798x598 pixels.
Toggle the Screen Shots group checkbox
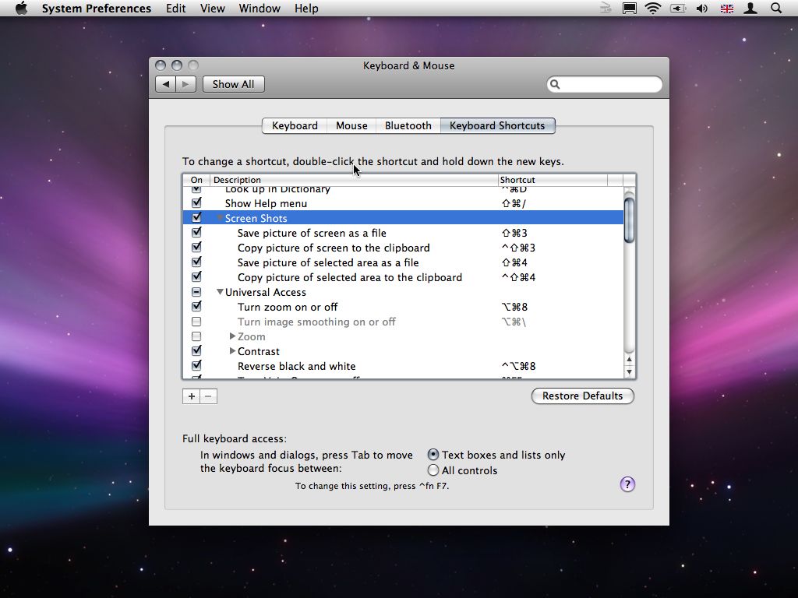pos(196,218)
